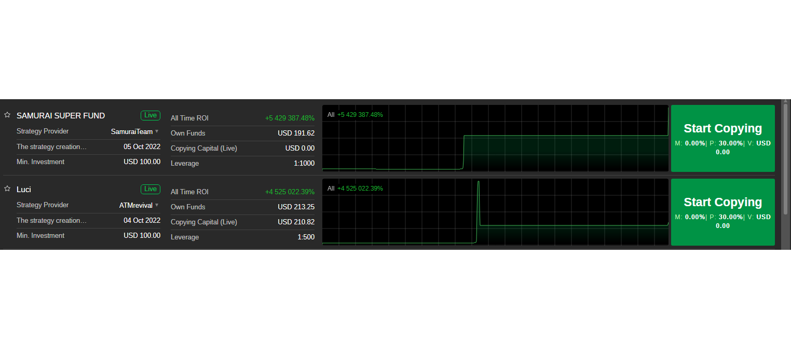Click the +5 429 387.48% All Time ROI value
This screenshot has height=349, width=791.
[x=290, y=118]
